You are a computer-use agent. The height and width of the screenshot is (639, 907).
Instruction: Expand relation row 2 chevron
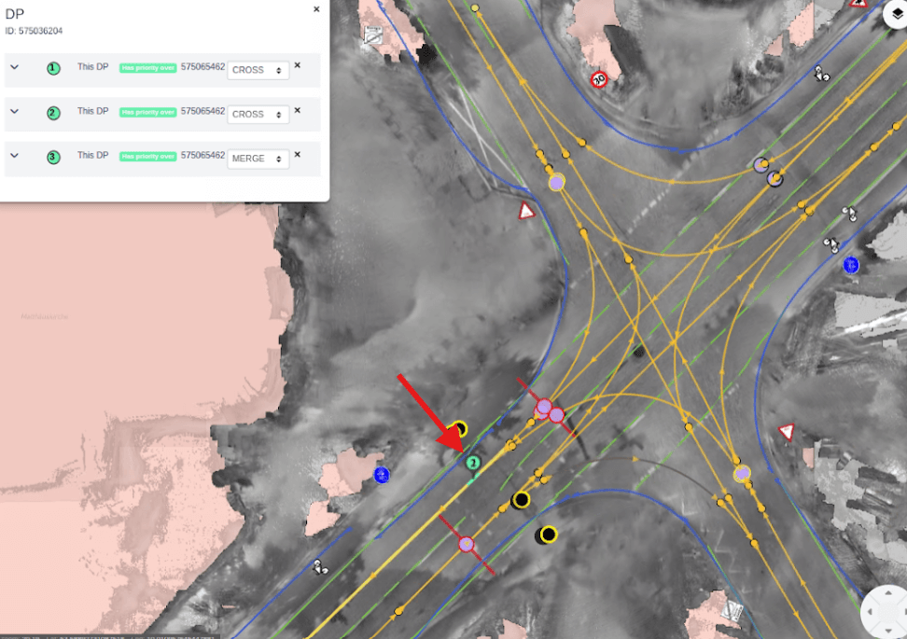pos(14,111)
